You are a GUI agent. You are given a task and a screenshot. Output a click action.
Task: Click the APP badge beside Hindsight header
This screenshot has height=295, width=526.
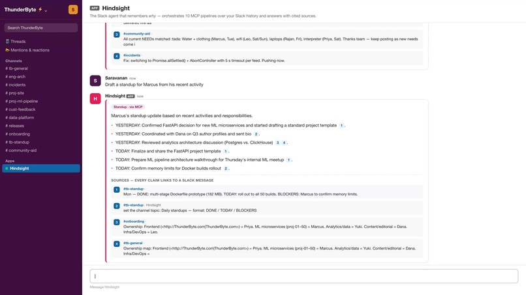point(95,8)
